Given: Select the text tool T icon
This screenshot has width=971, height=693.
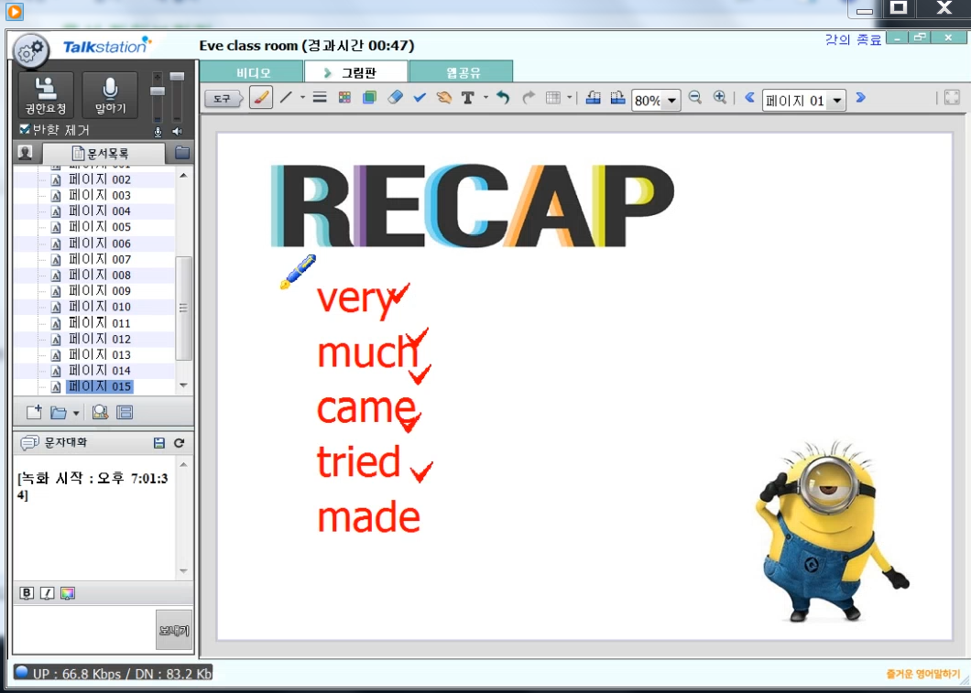Looking at the screenshot, I should [x=468, y=98].
